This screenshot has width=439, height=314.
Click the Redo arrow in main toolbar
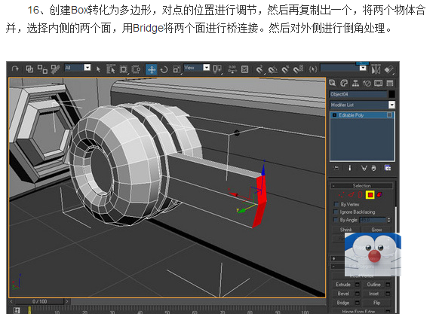pyautogui.click(x=15, y=69)
